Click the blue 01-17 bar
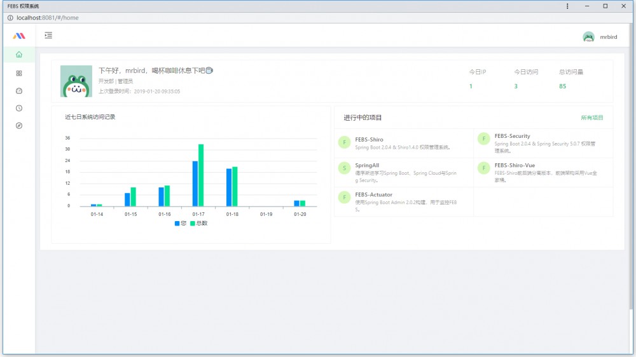This screenshot has height=357, width=636. pos(195,184)
